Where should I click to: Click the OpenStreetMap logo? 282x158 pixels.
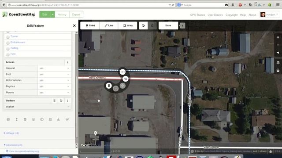[x=19, y=14]
